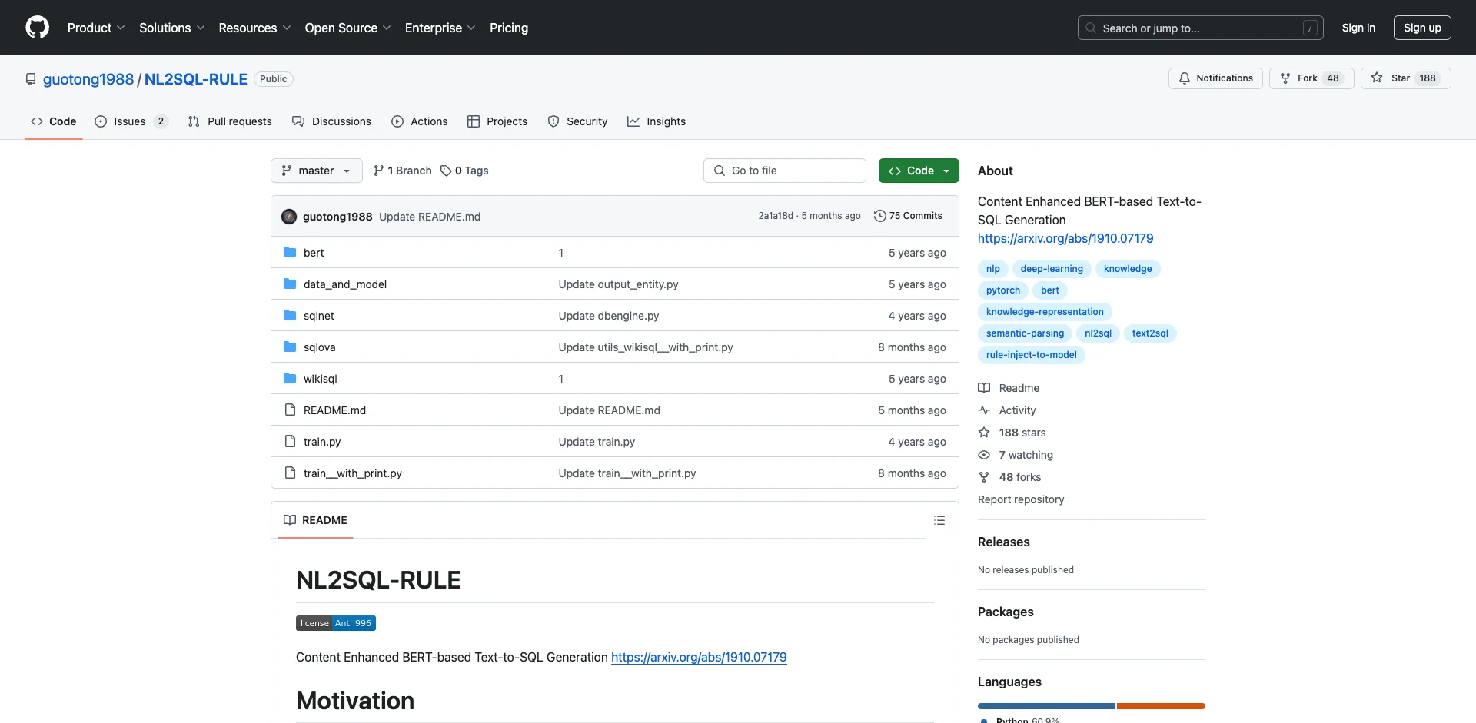This screenshot has height=723, width=1476.
Task: View the 1 Branch link
Action: [403, 171]
